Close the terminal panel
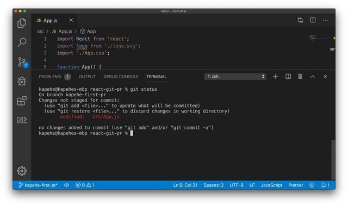The width and height of the screenshot is (348, 206). [x=325, y=77]
